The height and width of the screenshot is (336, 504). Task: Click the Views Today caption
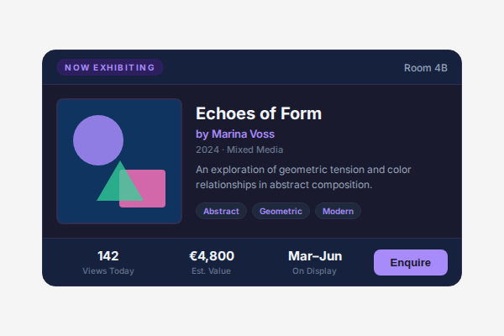(x=108, y=271)
